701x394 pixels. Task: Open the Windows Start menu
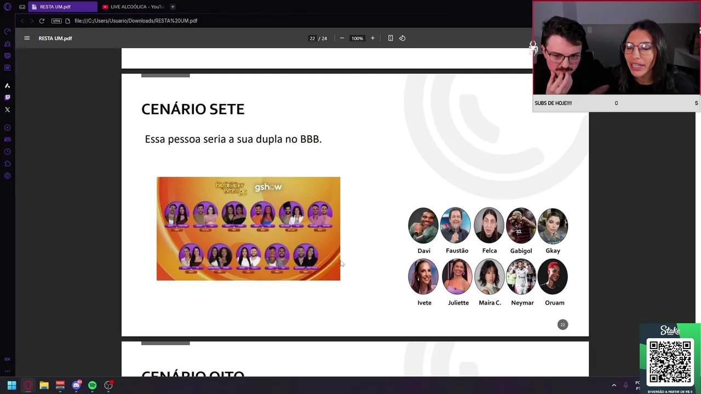12,385
